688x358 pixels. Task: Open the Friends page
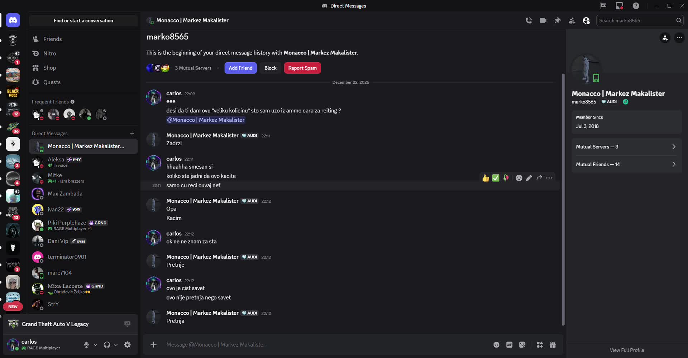pyautogui.click(x=53, y=39)
